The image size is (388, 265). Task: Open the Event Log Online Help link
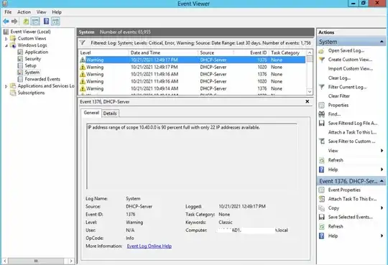click(x=149, y=246)
